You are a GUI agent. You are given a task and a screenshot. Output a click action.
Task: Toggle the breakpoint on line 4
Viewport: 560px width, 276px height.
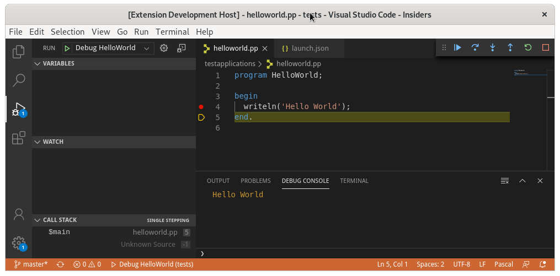pyautogui.click(x=201, y=107)
